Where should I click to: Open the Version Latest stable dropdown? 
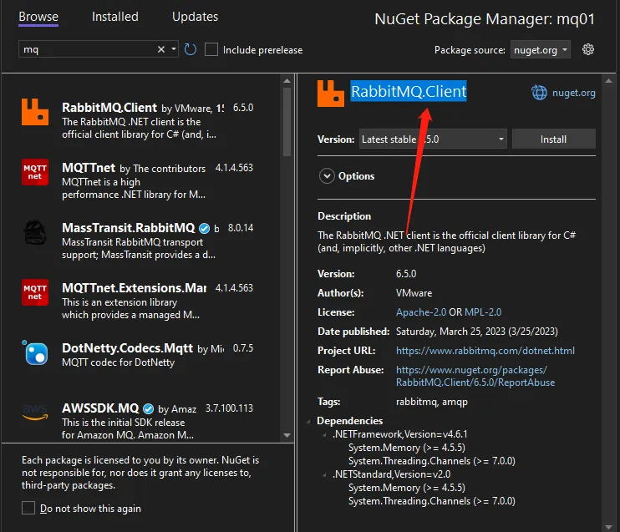click(433, 139)
